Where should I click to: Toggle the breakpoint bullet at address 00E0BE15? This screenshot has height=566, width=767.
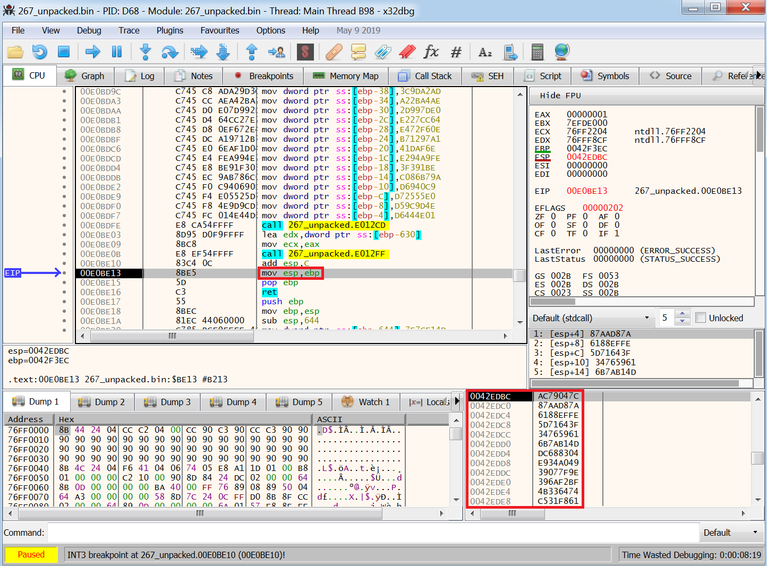pyautogui.click(x=65, y=282)
